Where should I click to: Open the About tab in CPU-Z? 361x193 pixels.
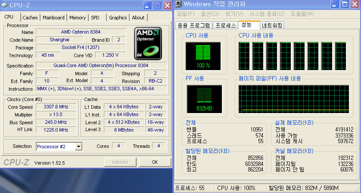point(138,18)
